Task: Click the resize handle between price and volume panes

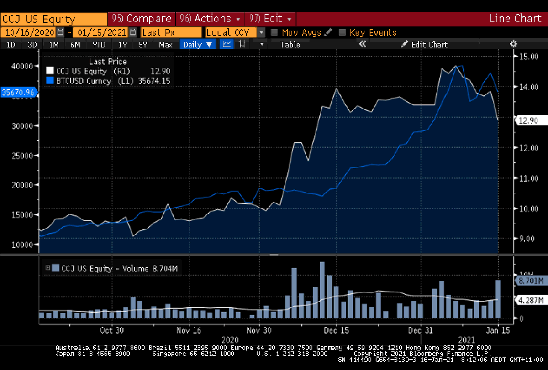Action: pos(274,255)
